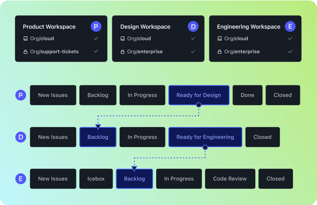Click the connector node under Ready for Engineering

coord(205,147)
